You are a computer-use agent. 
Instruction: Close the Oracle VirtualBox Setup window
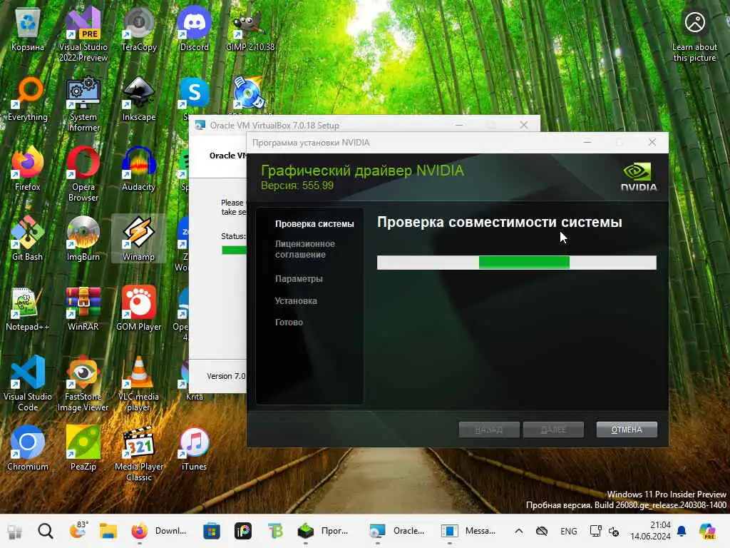click(524, 125)
